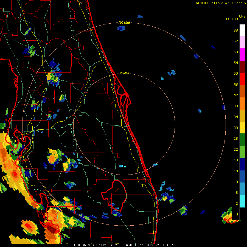Click the legend value 38
This screenshot has height=247, width=247.
pos(236,106)
